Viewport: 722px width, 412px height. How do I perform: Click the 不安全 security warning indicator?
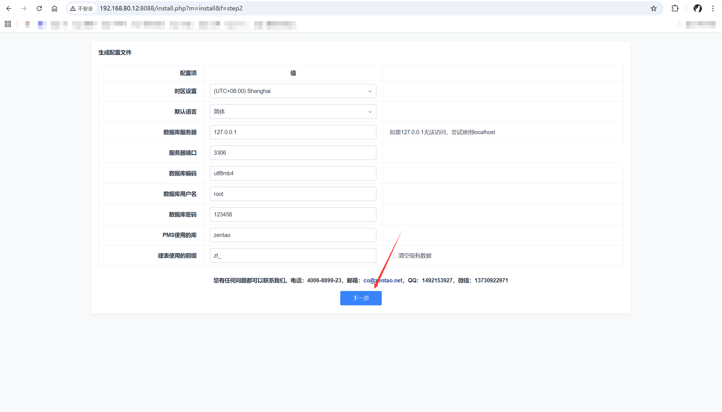point(82,8)
